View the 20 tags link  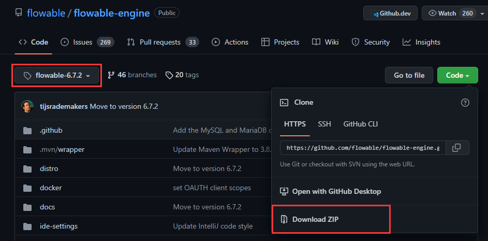click(x=182, y=75)
